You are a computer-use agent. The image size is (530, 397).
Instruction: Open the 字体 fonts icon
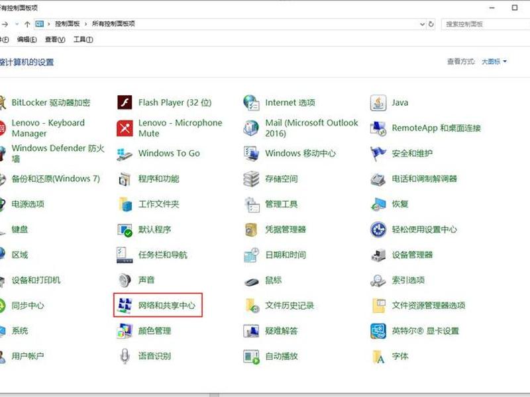[378, 356]
